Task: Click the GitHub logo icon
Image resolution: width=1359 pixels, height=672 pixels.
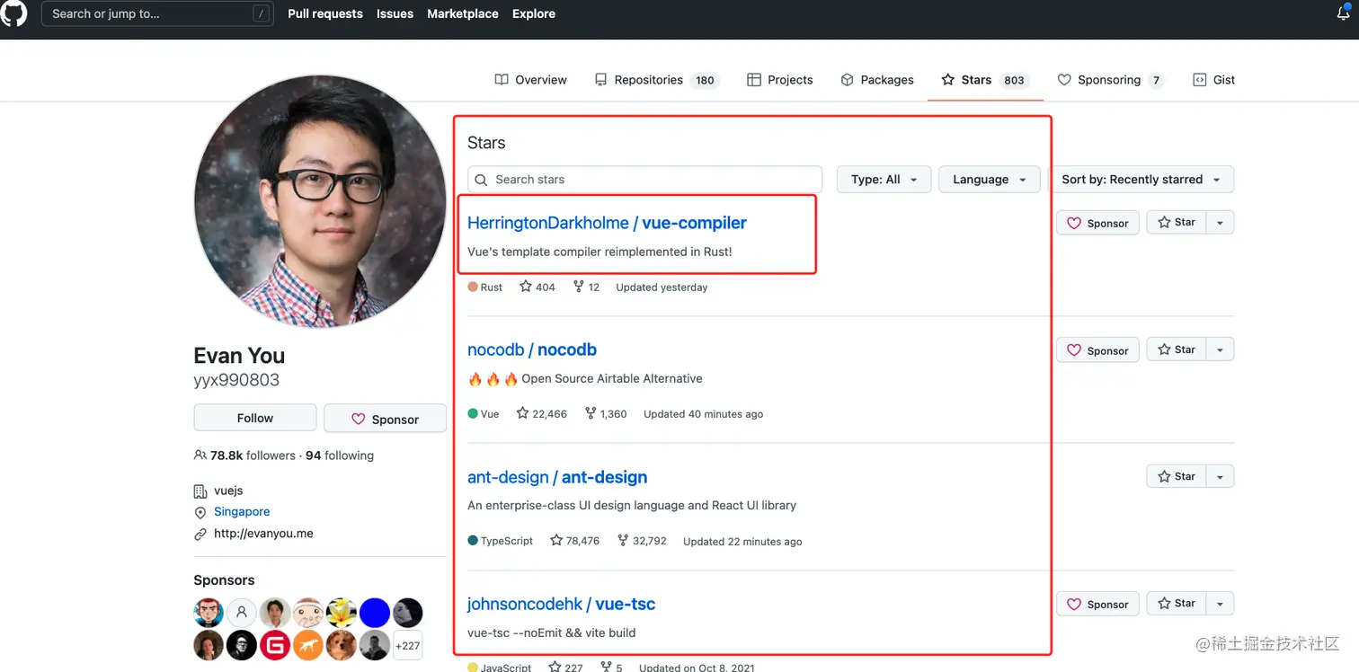Action: (13, 13)
